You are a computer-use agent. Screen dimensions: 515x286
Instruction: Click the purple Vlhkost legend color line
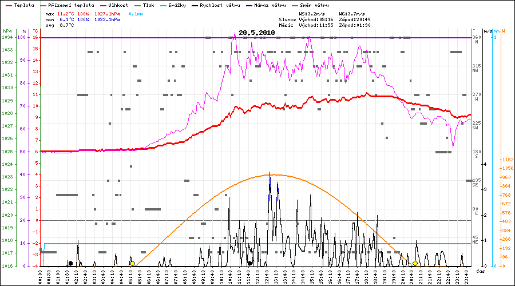pyautogui.click(x=103, y=6)
